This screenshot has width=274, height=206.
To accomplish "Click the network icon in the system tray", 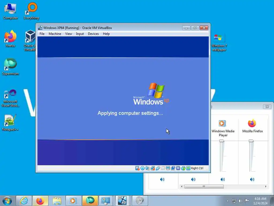I will tap(234, 201).
